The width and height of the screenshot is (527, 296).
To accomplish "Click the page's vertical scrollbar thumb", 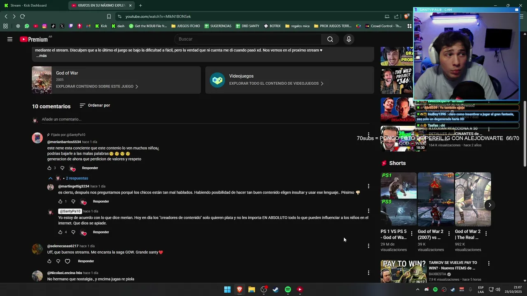I will click(x=525, y=134).
